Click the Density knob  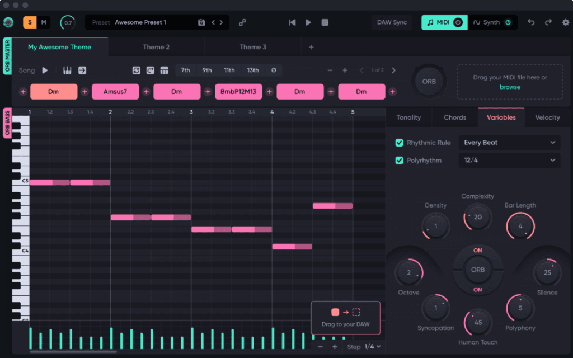coord(435,226)
